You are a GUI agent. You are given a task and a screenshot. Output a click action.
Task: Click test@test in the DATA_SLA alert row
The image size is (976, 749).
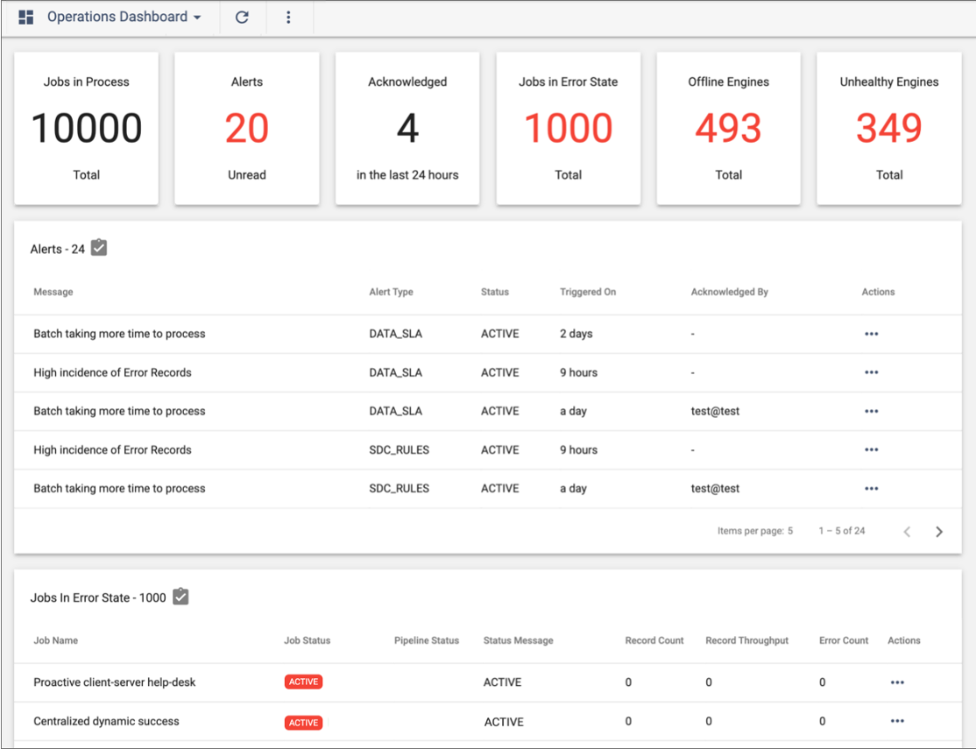tap(715, 411)
